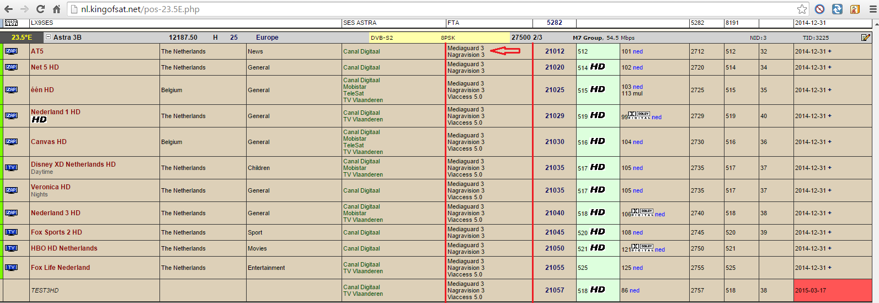Open the Fox Life Nederland link
Image resolution: width=879 pixels, height=303 pixels.
point(60,268)
